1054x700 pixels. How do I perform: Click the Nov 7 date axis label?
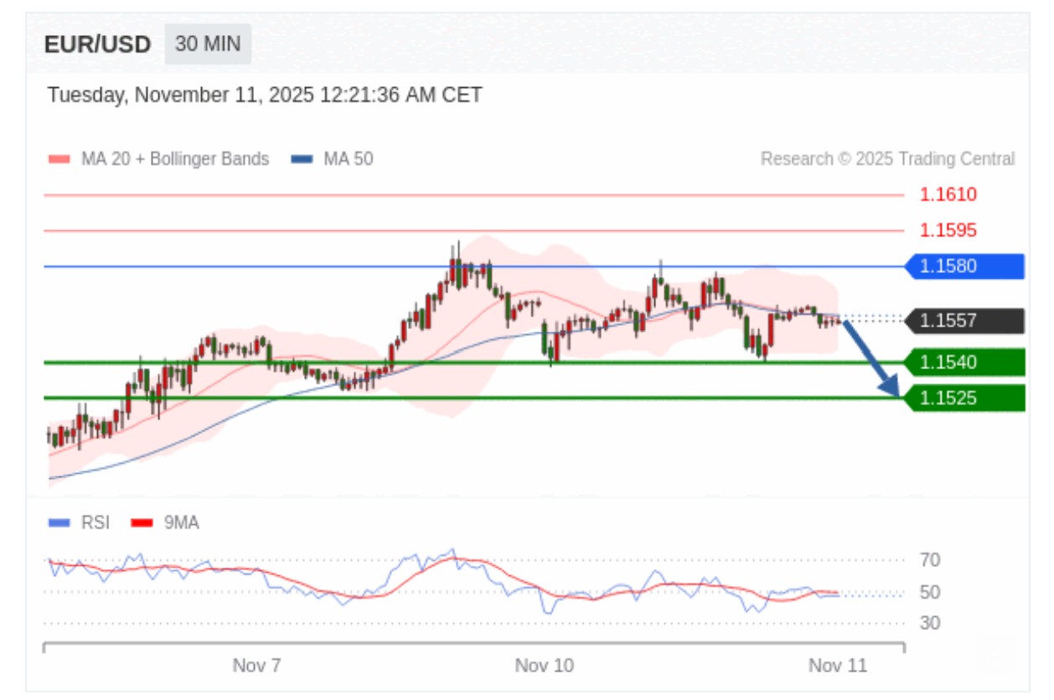[256, 666]
